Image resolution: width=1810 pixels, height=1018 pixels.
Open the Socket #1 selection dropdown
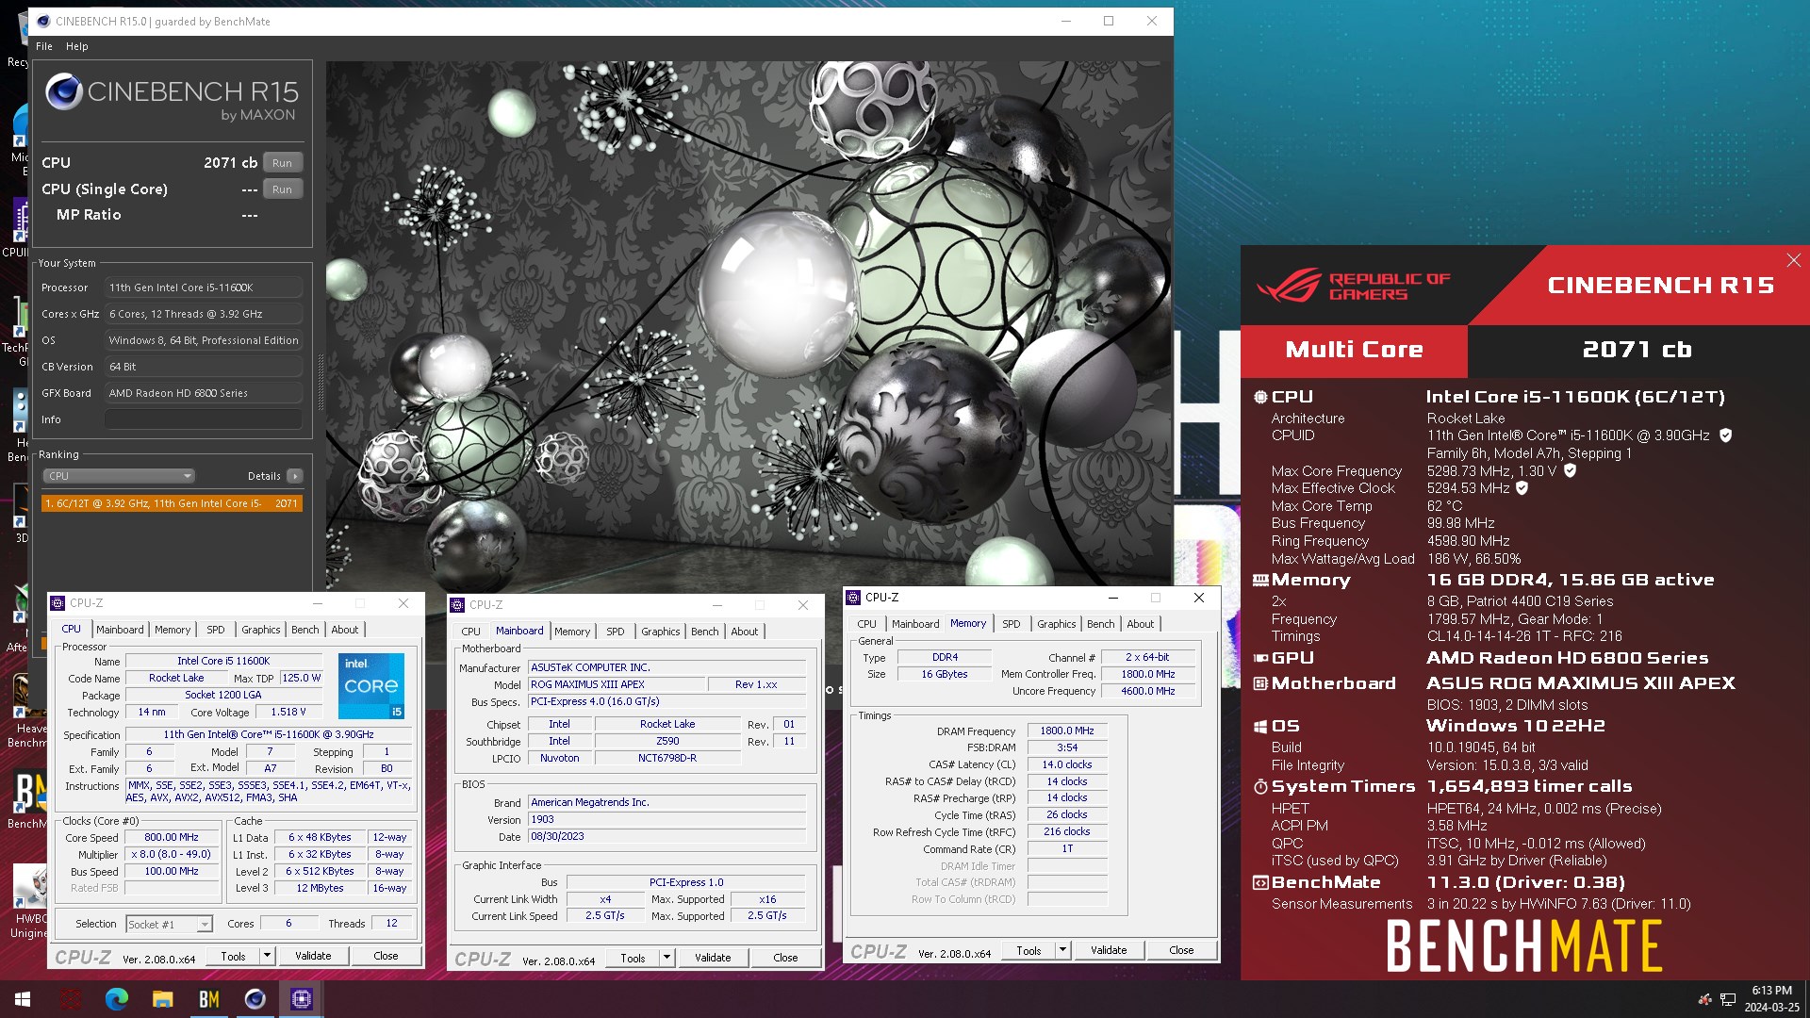pyautogui.click(x=169, y=925)
